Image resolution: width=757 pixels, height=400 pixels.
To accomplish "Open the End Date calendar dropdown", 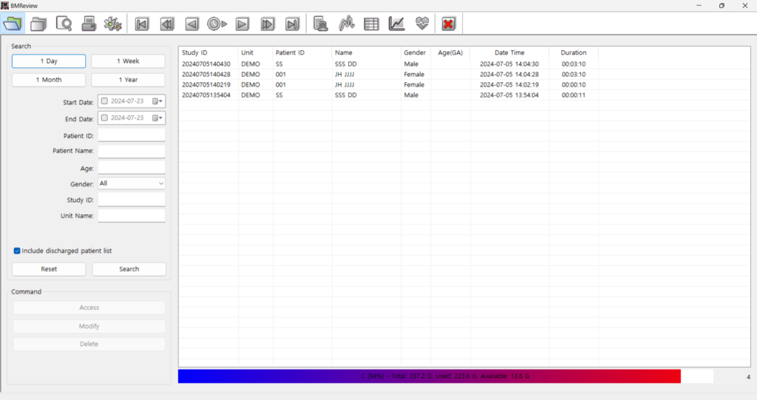I will (x=158, y=118).
